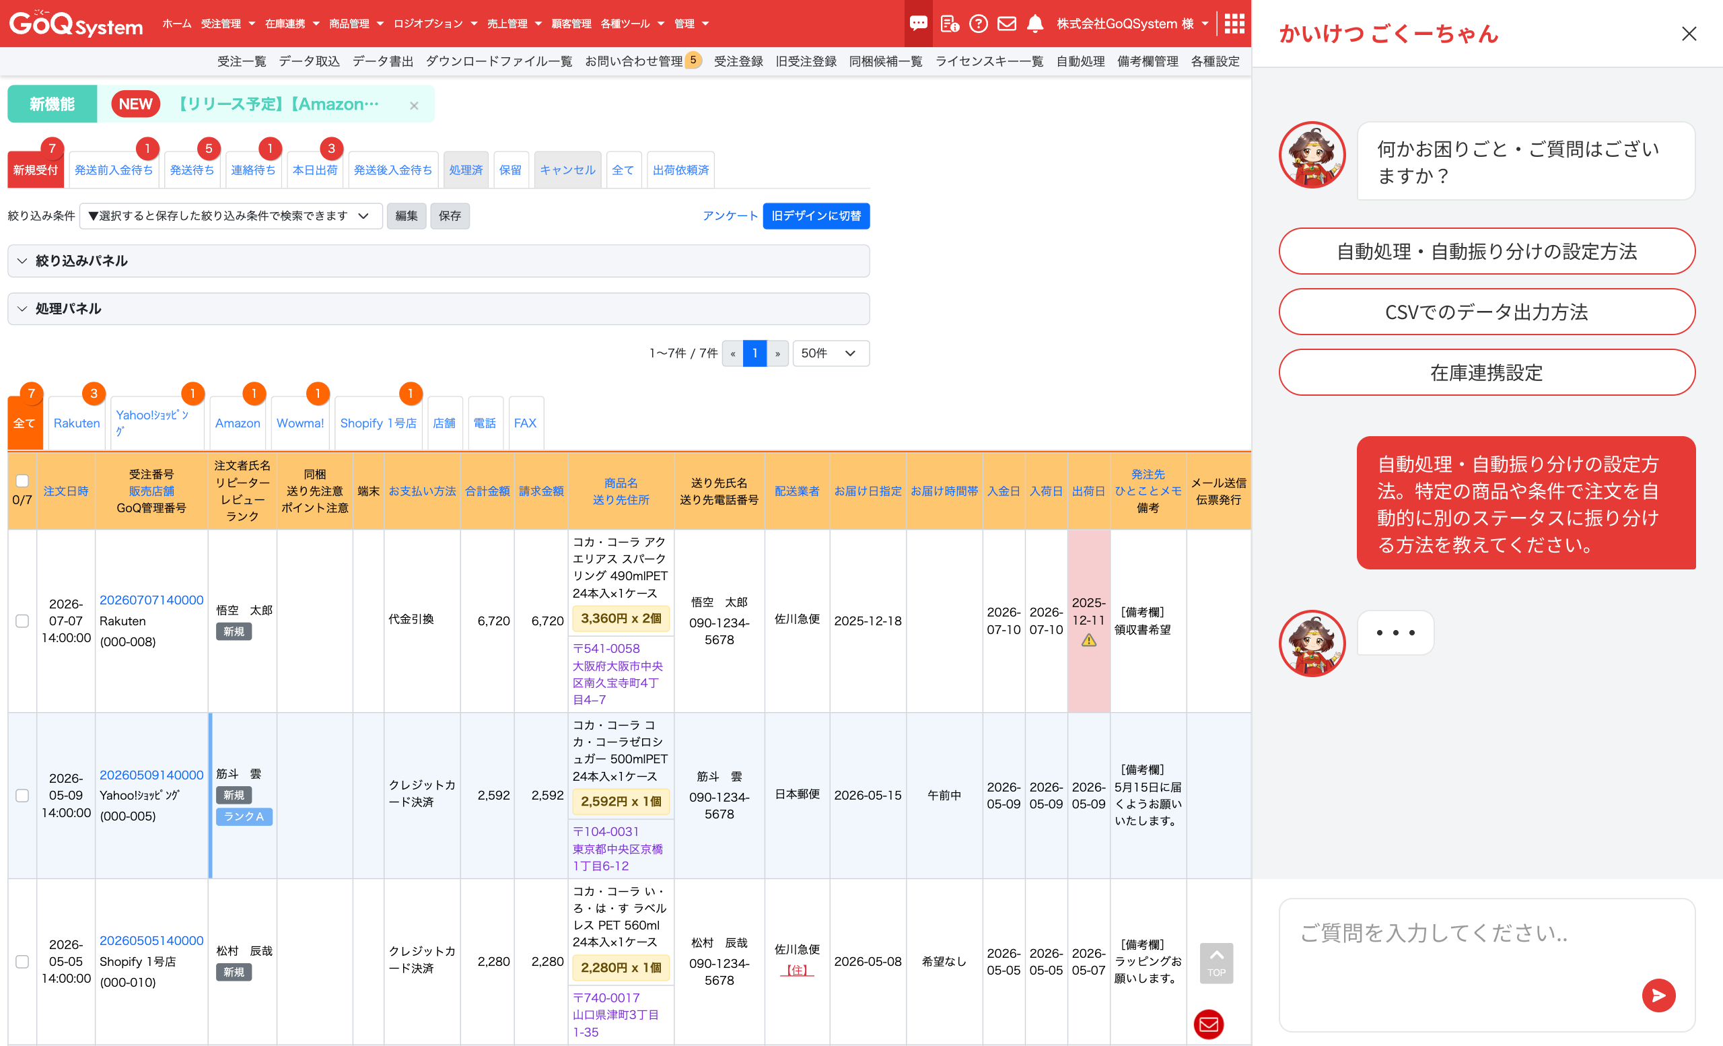Check the order 20260509140000 row checkbox
Screen dimensions: 1723x1046
[x=22, y=796]
